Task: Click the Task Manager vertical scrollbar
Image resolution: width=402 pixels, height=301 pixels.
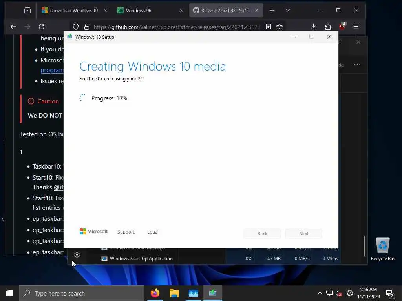Action: [x=364, y=246]
